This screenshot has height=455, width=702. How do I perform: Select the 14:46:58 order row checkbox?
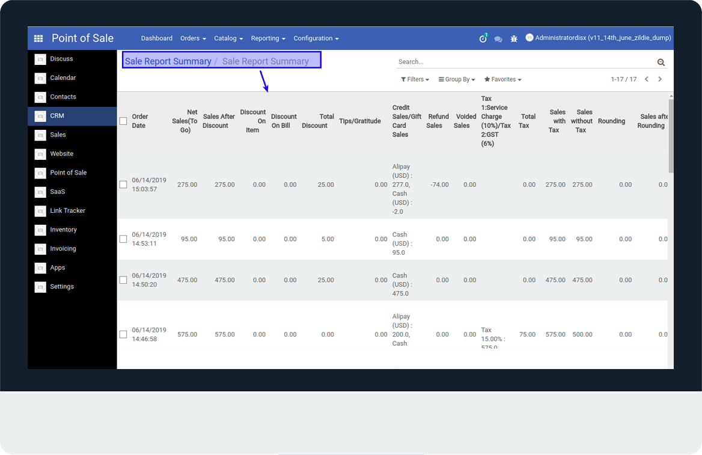(123, 335)
